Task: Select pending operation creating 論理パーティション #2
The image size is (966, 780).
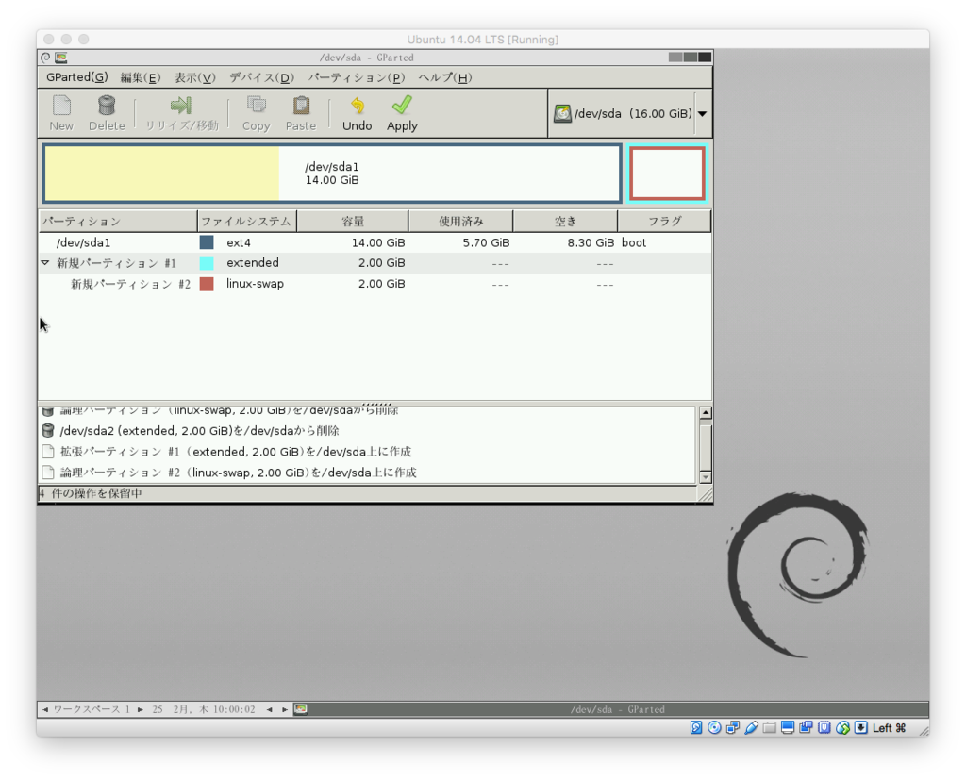Action: click(x=368, y=473)
